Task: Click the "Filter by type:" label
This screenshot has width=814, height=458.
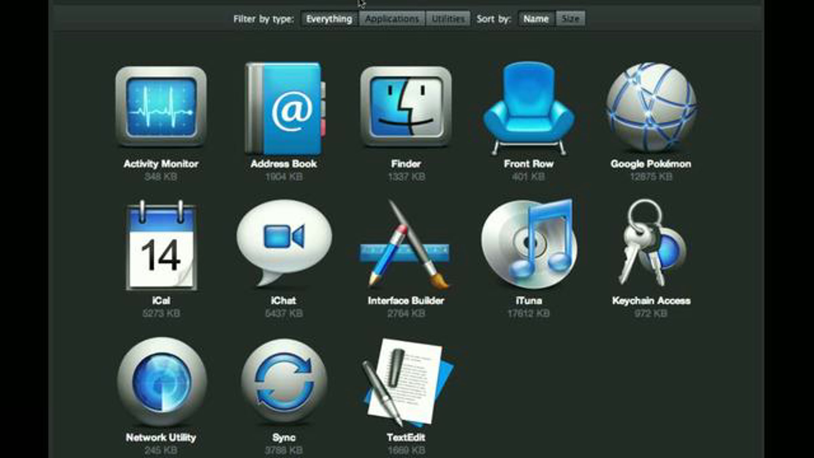Action: [264, 19]
